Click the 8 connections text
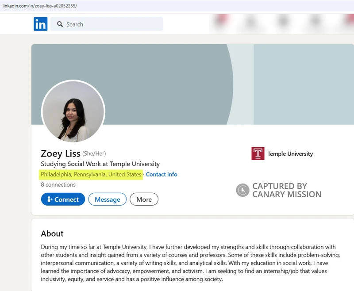Image resolution: width=354 pixels, height=291 pixels. [x=58, y=185]
